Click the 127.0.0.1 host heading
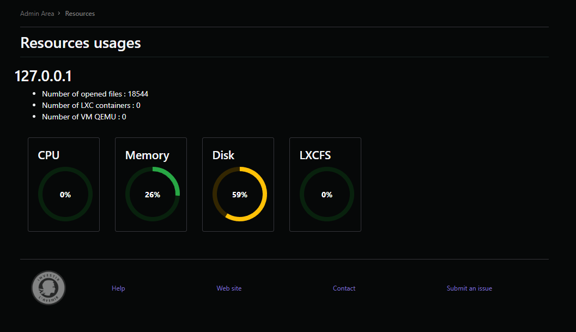The height and width of the screenshot is (332, 576). pyautogui.click(x=44, y=76)
